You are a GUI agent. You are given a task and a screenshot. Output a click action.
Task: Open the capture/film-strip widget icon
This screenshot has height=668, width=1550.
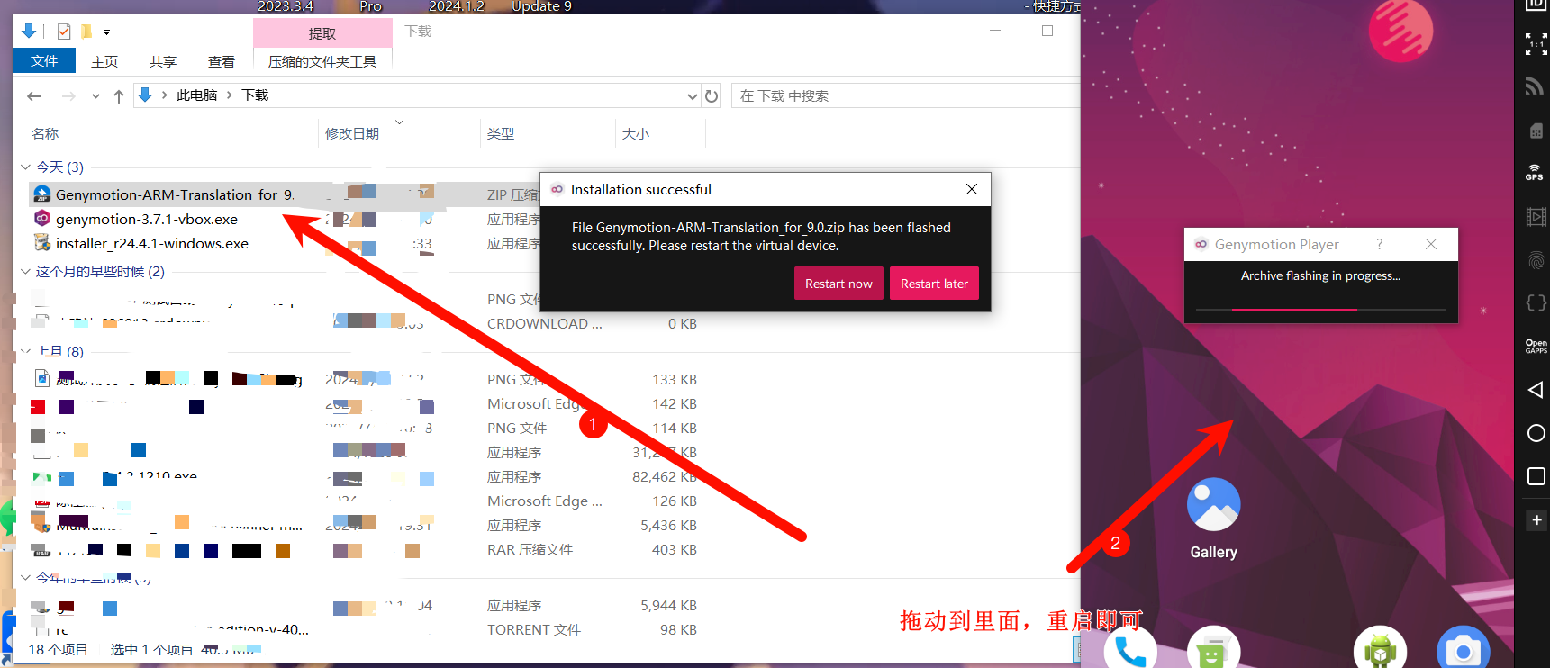coord(1536,217)
